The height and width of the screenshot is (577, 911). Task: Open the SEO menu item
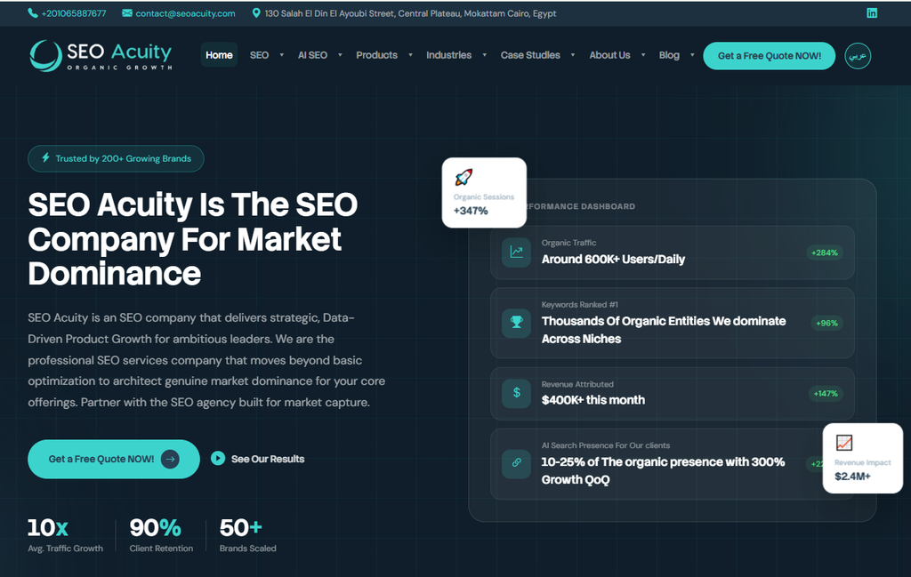(259, 55)
